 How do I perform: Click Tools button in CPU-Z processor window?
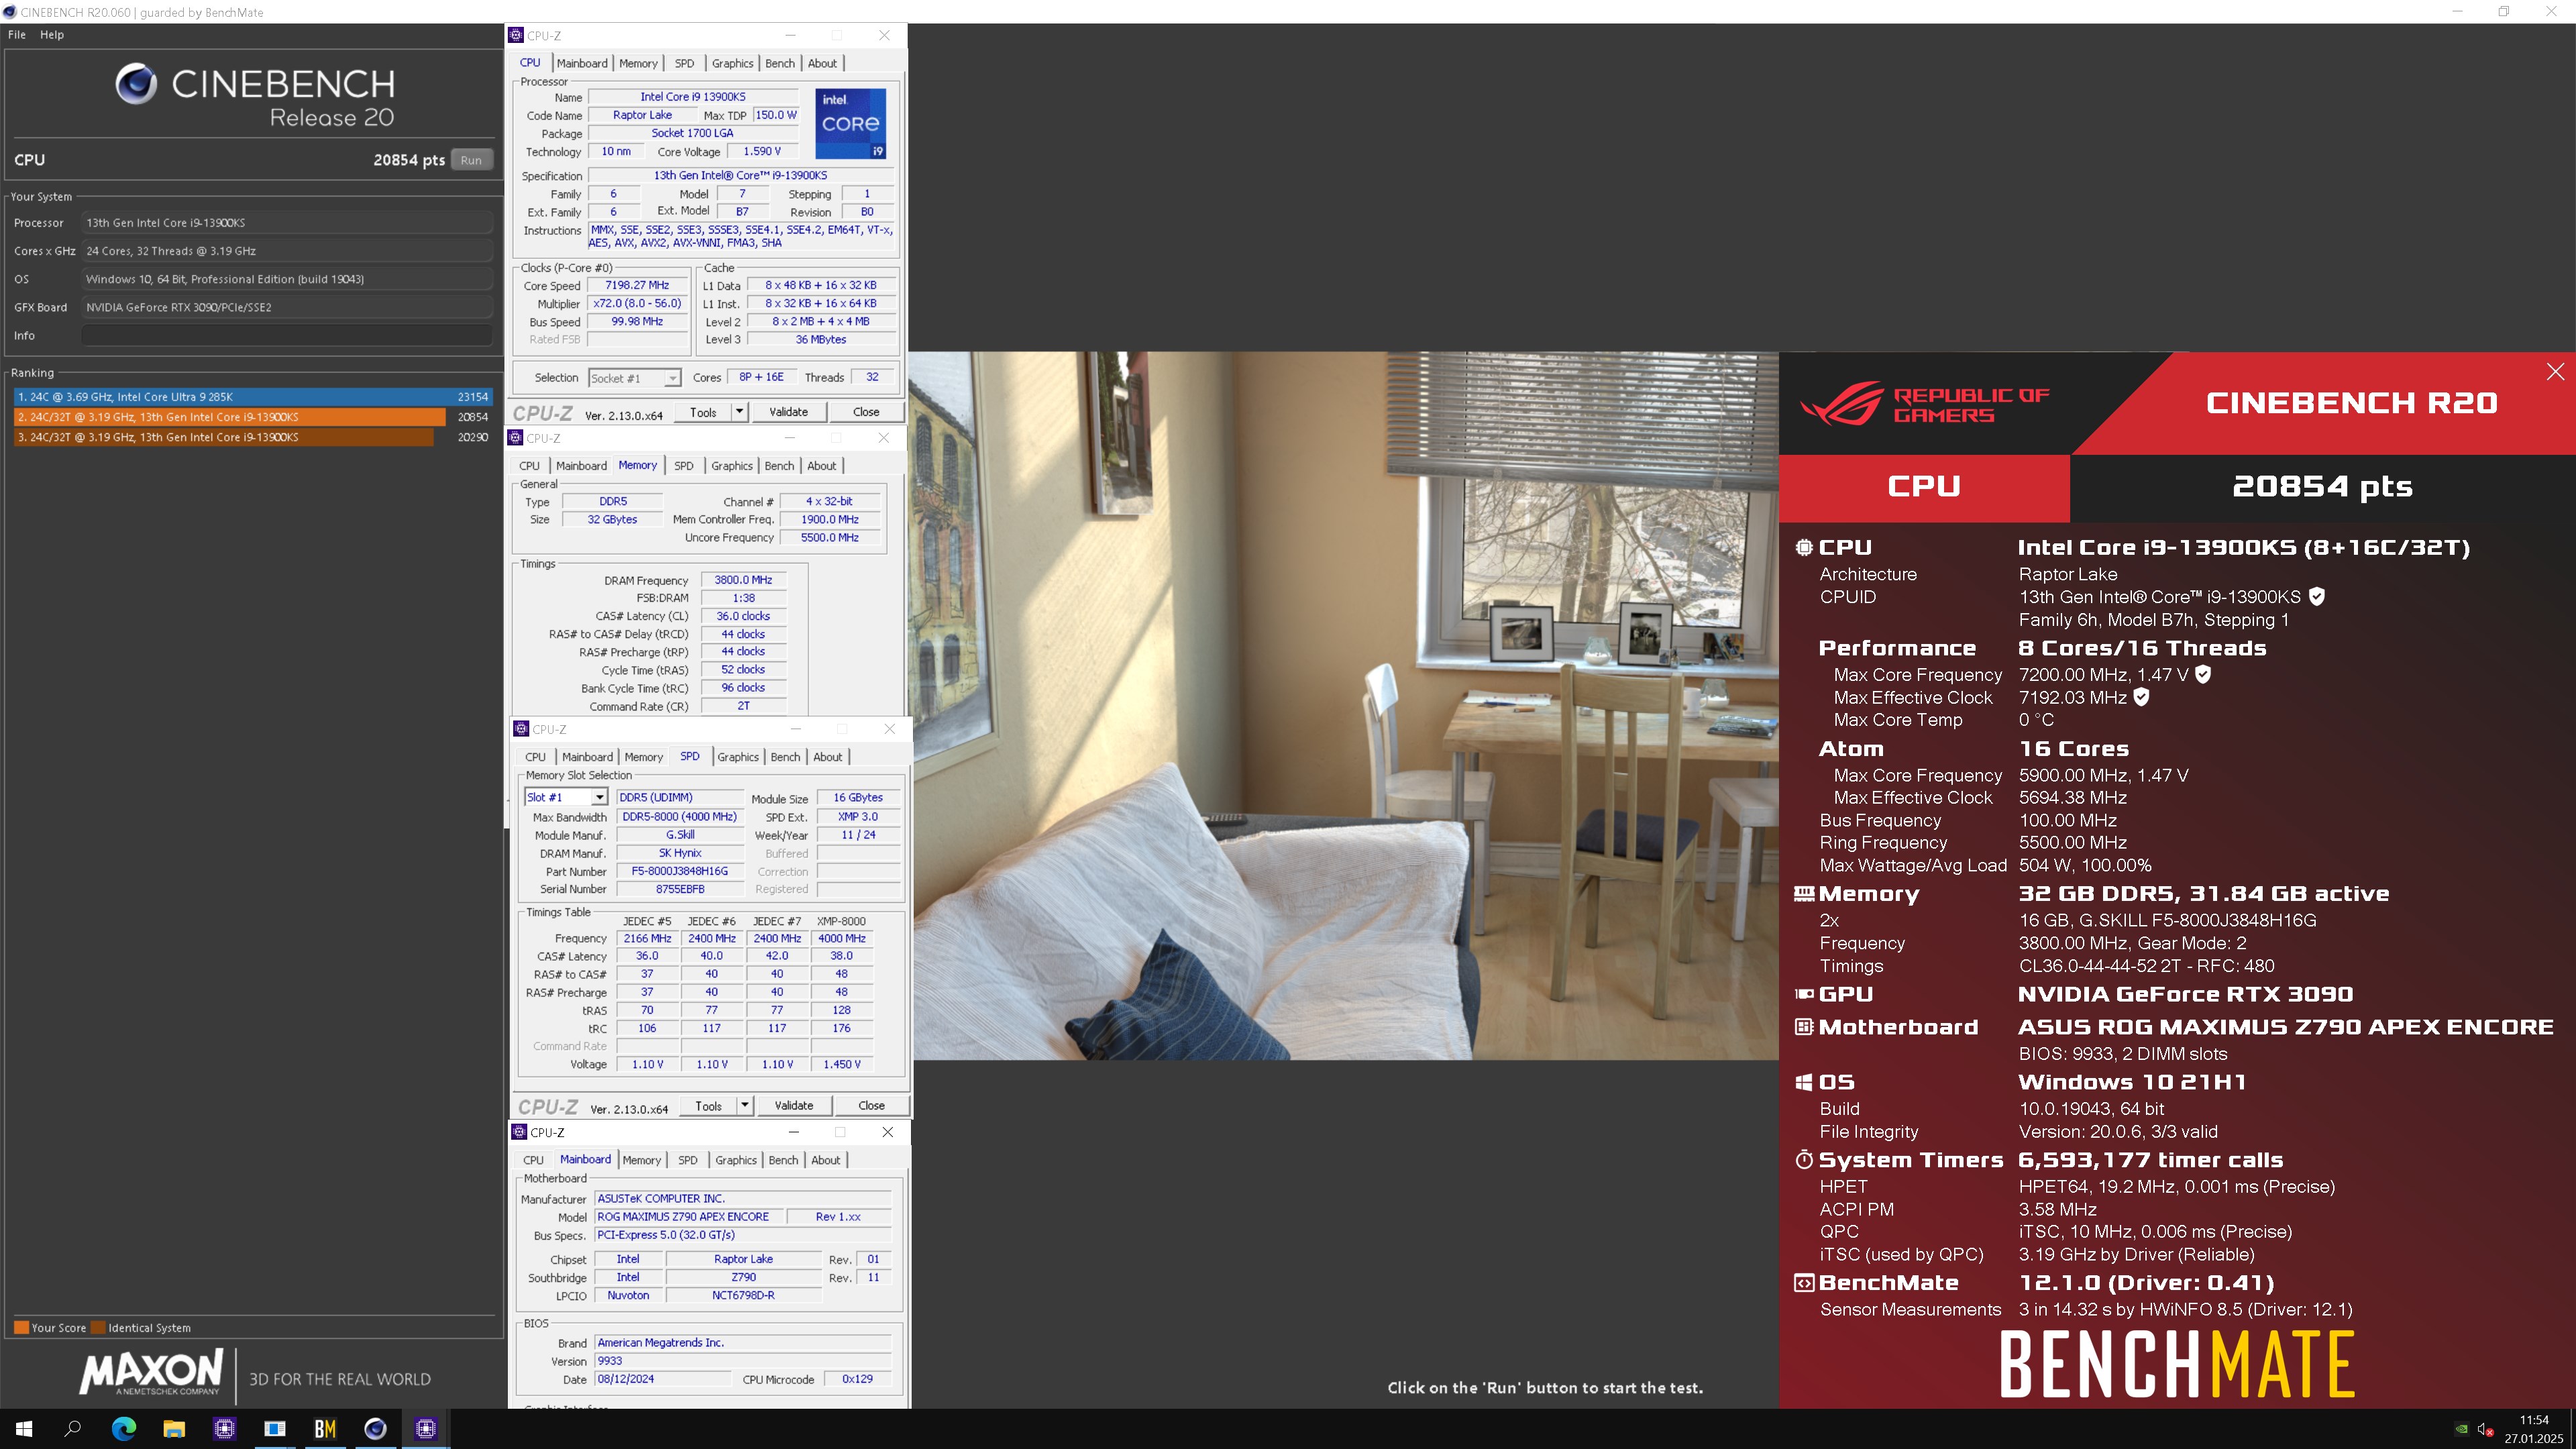pyautogui.click(x=703, y=412)
